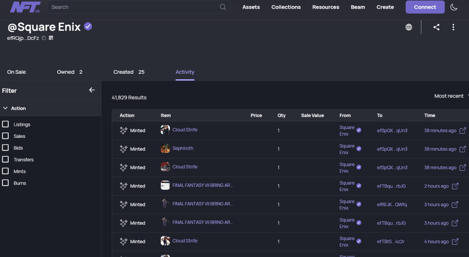Click verified badge next to Square Enix title
Viewport: 469px width, 257px height.
(x=88, y=27)
